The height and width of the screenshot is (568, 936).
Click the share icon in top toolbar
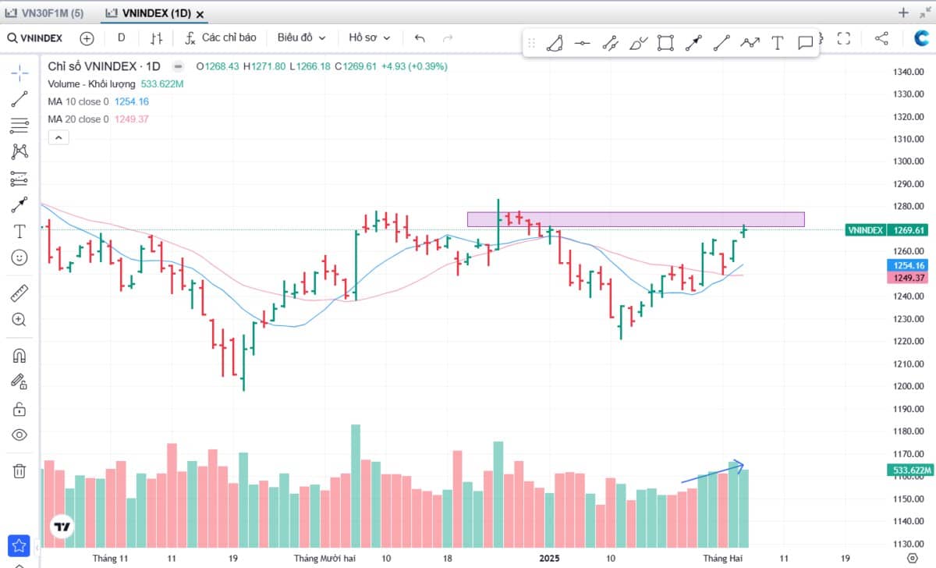click(x=881, y=38)
